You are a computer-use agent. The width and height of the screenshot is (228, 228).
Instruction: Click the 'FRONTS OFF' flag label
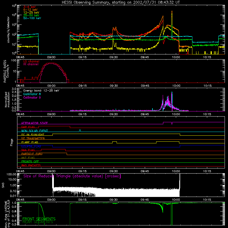[30, 162]
